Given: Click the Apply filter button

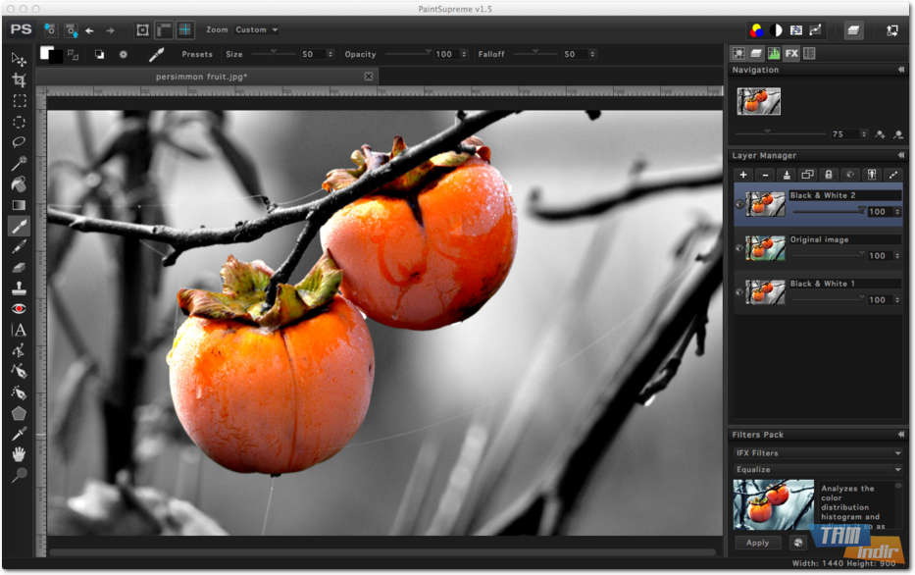Looking at the screenshot, I should pyautogui.click(x=757, y=543).
